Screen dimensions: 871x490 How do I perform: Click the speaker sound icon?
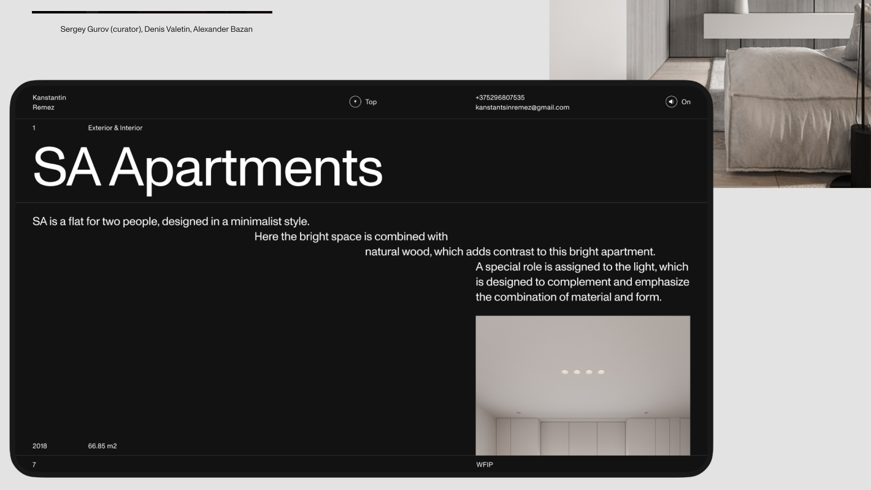(x=671, y=102)
